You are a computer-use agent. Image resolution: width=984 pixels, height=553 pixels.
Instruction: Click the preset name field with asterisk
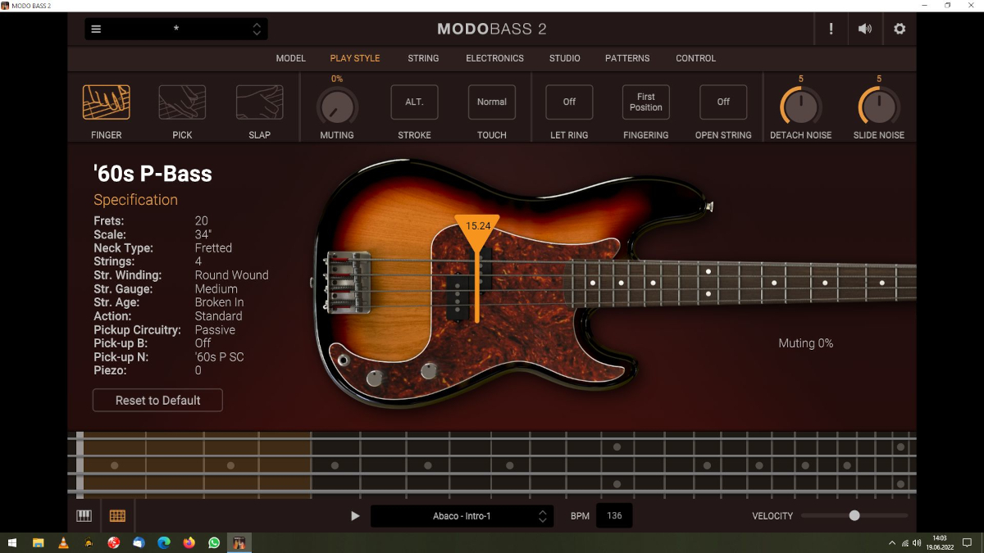tap(176, 29)
